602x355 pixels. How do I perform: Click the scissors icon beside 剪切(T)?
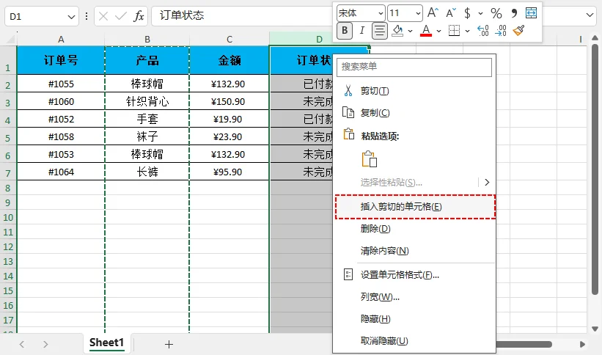coord(348,91)
